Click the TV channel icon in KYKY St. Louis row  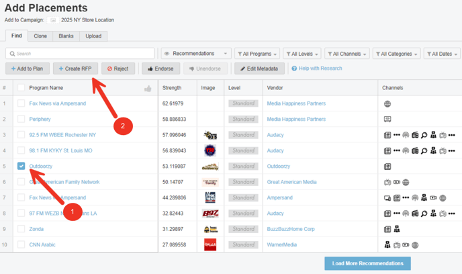(443, 151)
